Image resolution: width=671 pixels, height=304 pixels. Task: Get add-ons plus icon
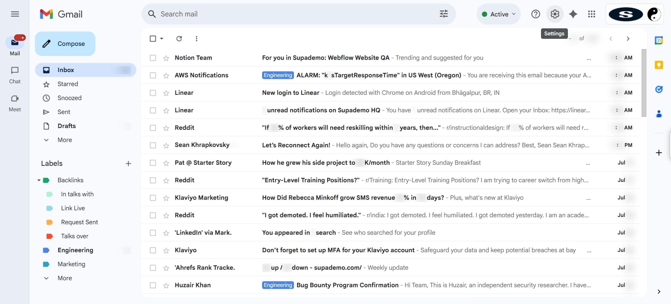coord(659,153)
